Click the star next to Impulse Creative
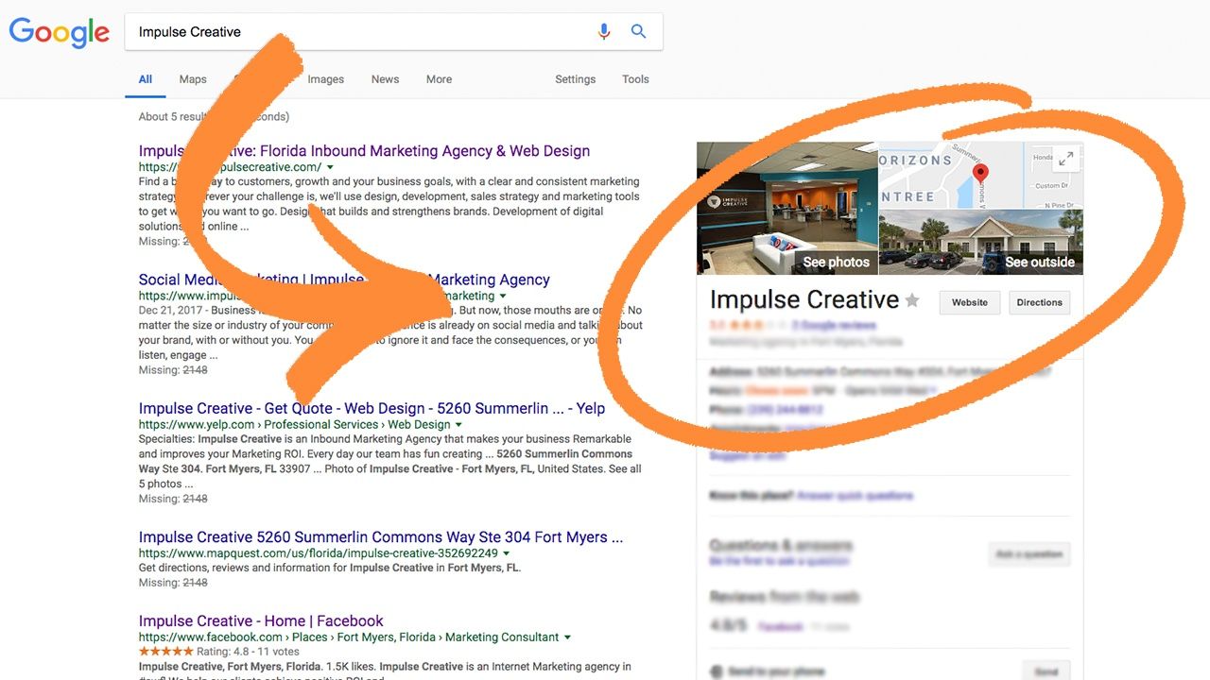The width and height of the screenshot is (1210, 680). pyautogui.click(x=912, y=300)
